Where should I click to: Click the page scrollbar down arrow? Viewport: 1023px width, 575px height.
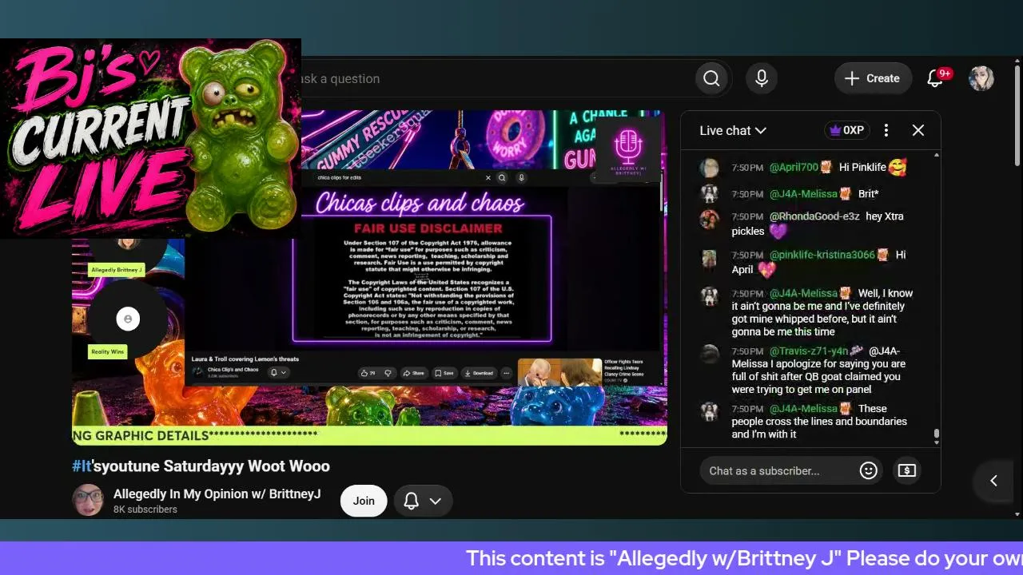click(1017, 514)
